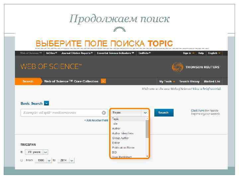This screenshot has width=239, height=179.
Task: Click Add Another Field link
Action: tap(96, 120)
